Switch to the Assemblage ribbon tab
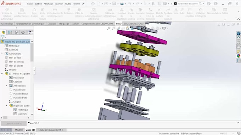 click(x=7, y=24)
